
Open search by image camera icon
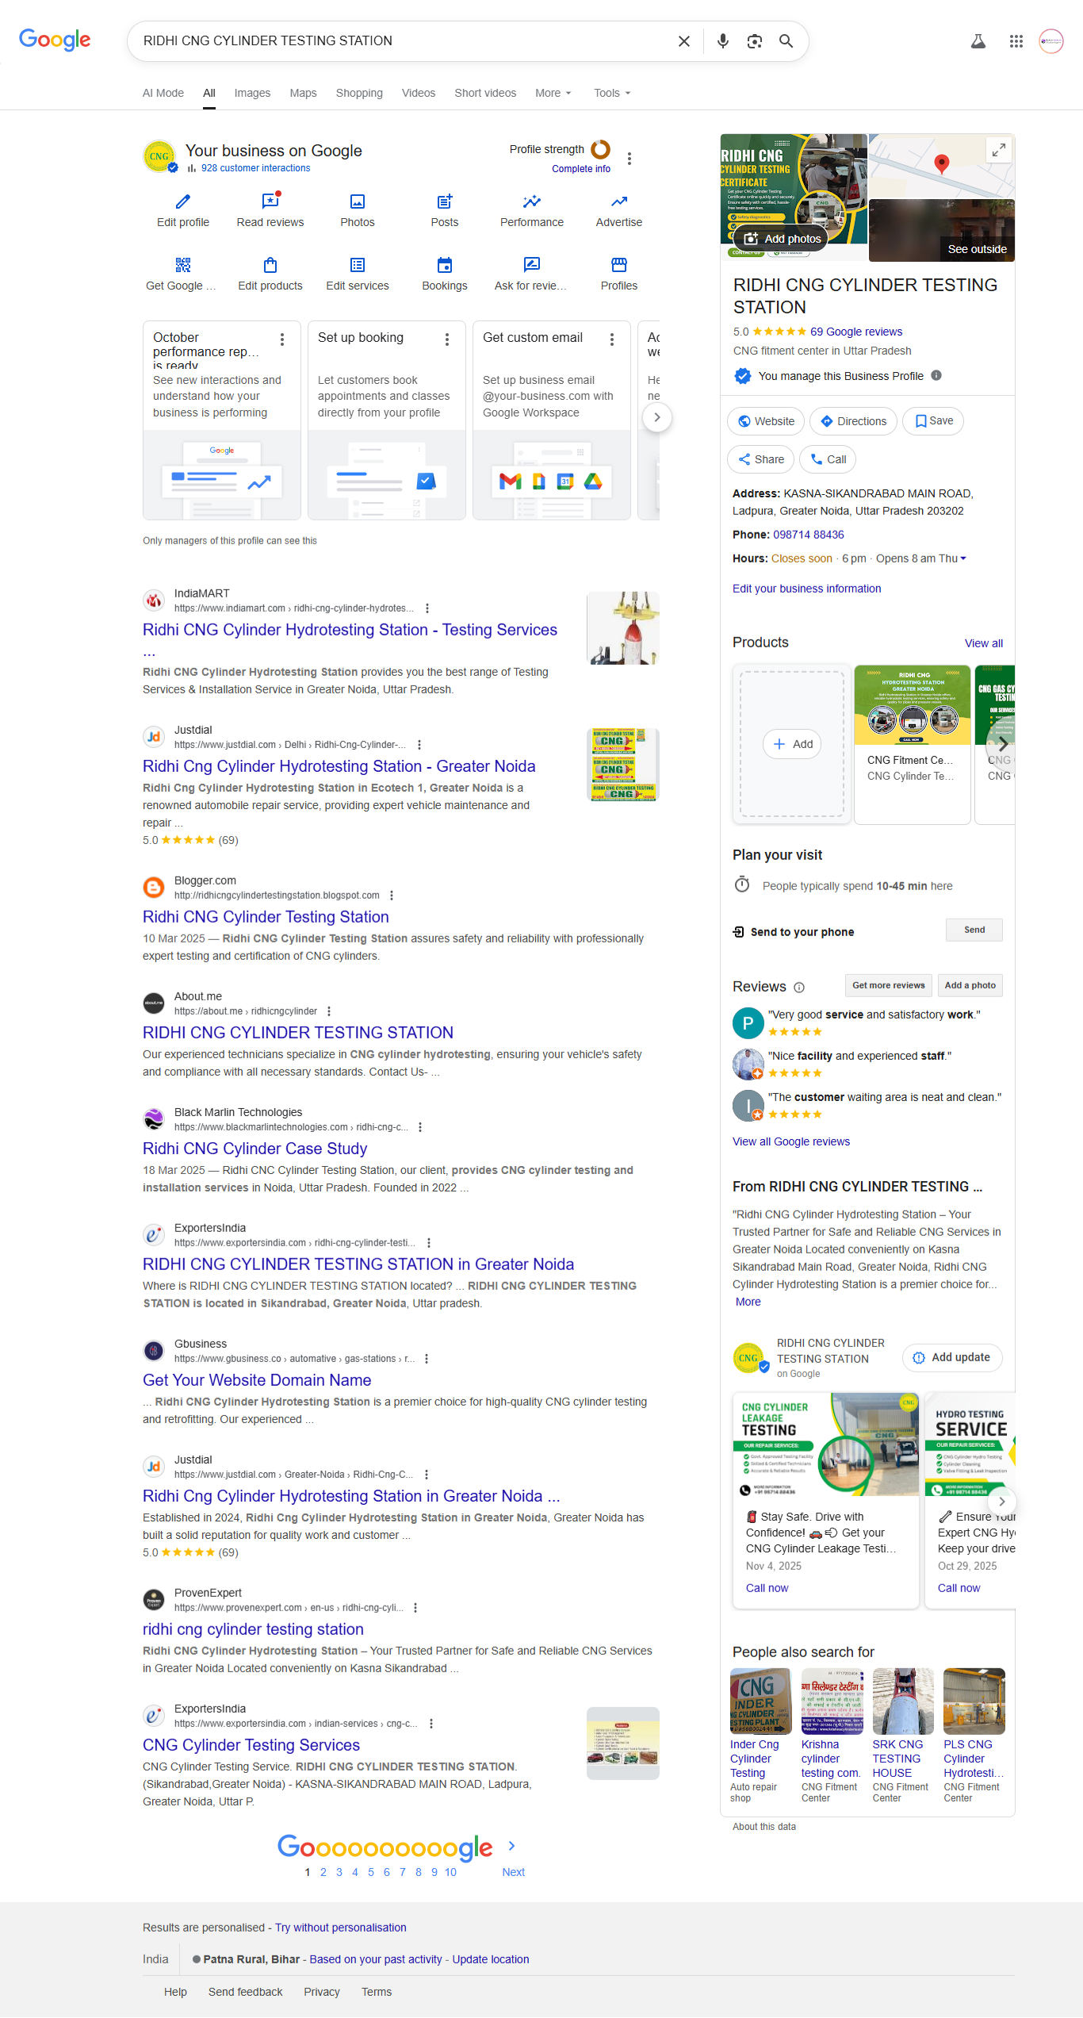(754, 41)
